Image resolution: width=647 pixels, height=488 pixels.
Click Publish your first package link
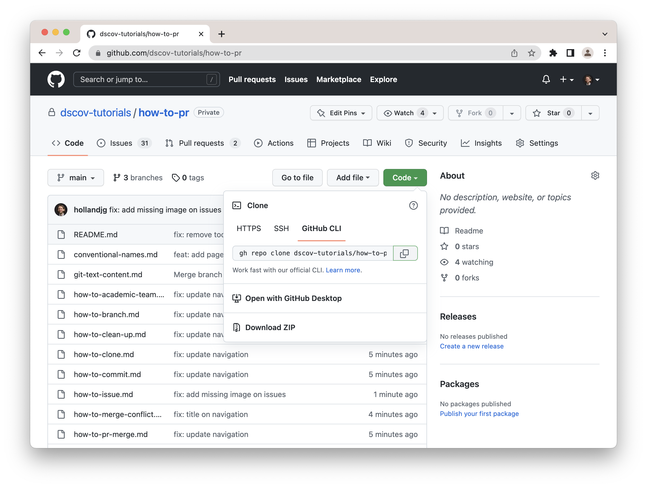pos(479,414)
